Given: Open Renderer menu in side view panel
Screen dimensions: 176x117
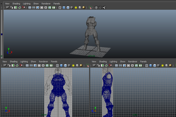Looking at the screenshot, I should (133, 62).
